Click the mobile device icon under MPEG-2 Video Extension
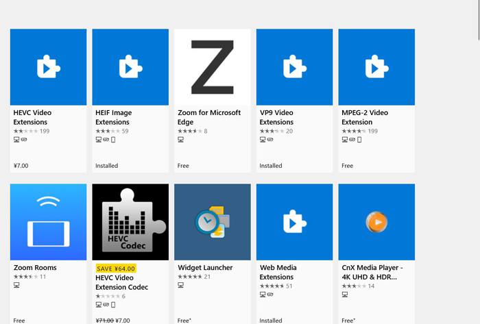480x324 pixels. coord(359,140)
